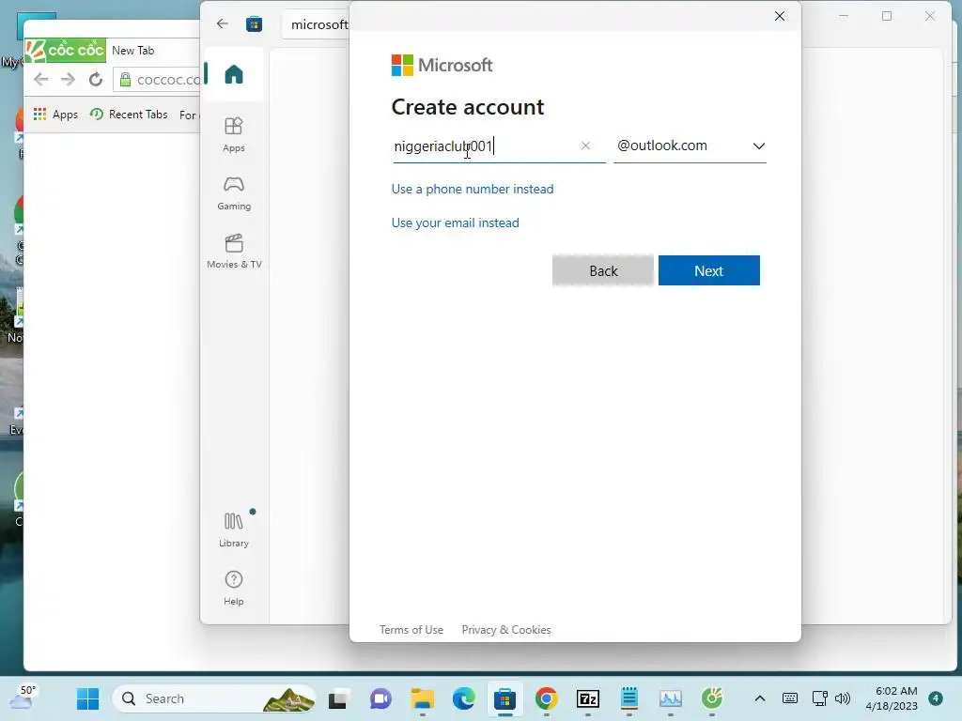The width and height of the screenshot is (962, 721).
Task: Open Microsoft Edge on taskbar
Action: click(464, 698)
